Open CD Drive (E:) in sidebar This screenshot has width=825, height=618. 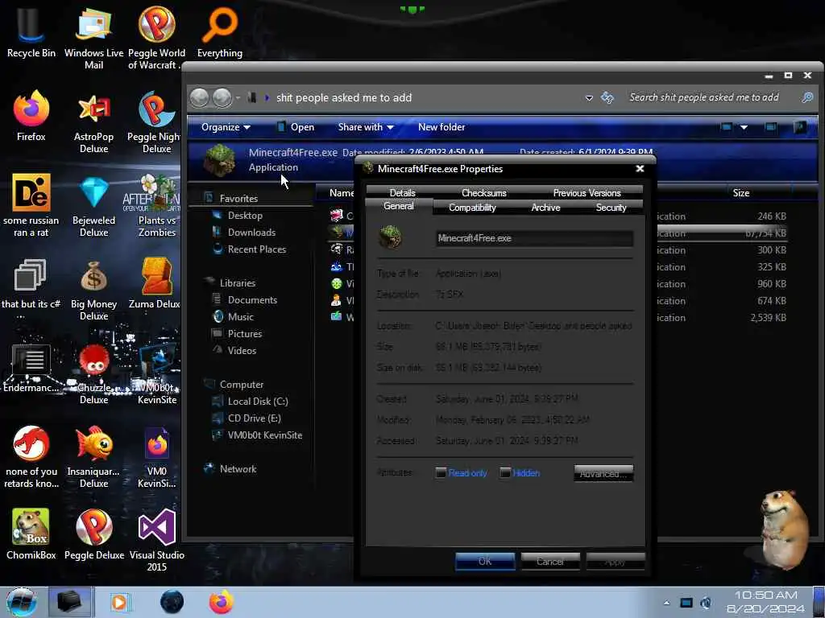click(x=254, y=418)
